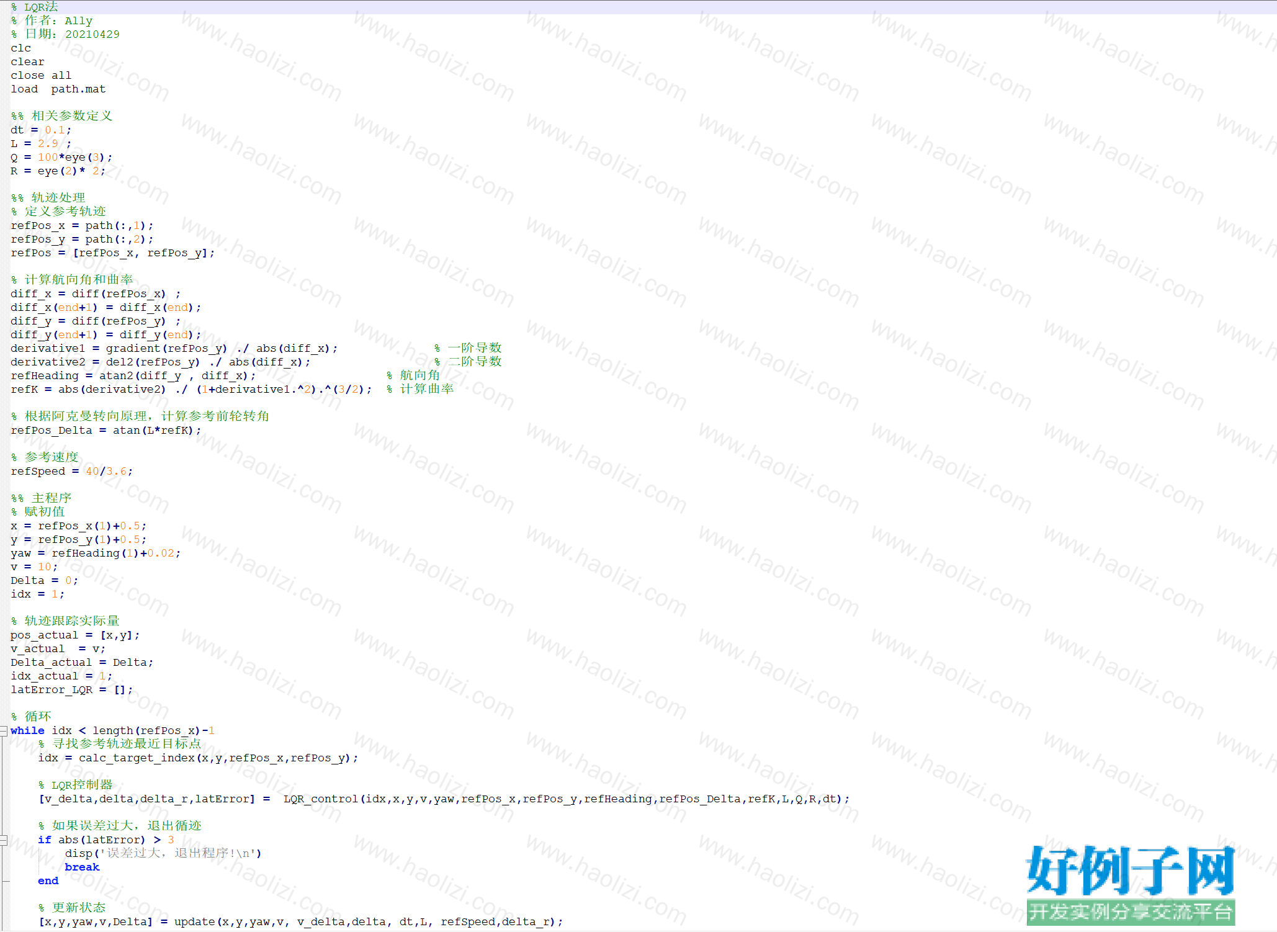
Task: Collapse the if abs(latError) block fold
Action: [x=4, y=840]
